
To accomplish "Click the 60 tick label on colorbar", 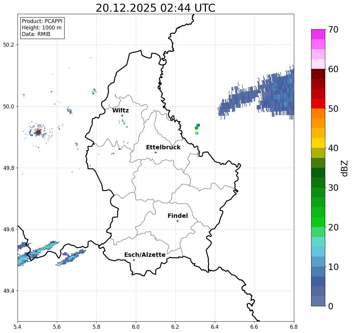I will point(333,69).
